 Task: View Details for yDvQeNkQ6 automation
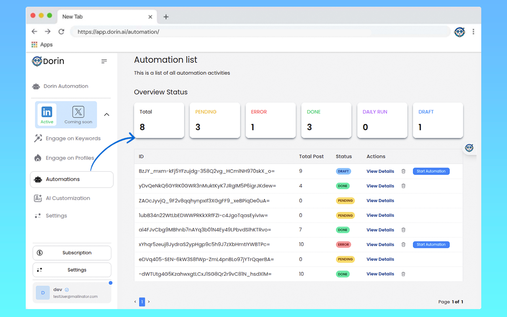[380, 186]
